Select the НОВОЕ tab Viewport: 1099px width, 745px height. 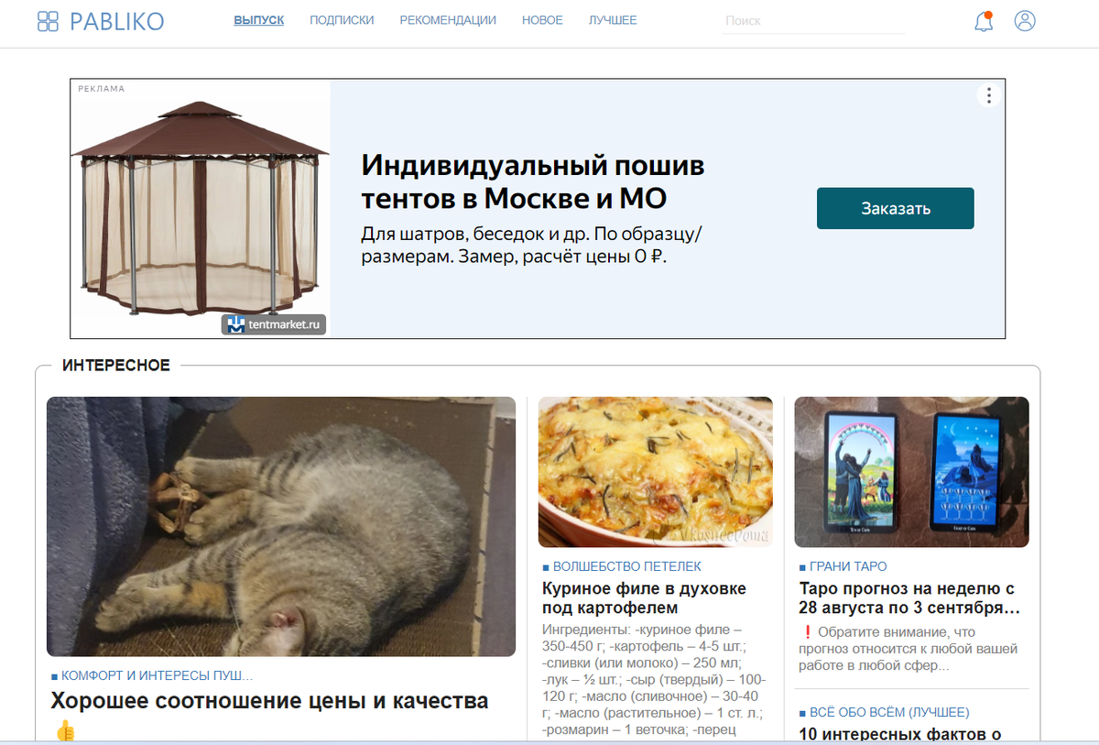pos(542,20)
